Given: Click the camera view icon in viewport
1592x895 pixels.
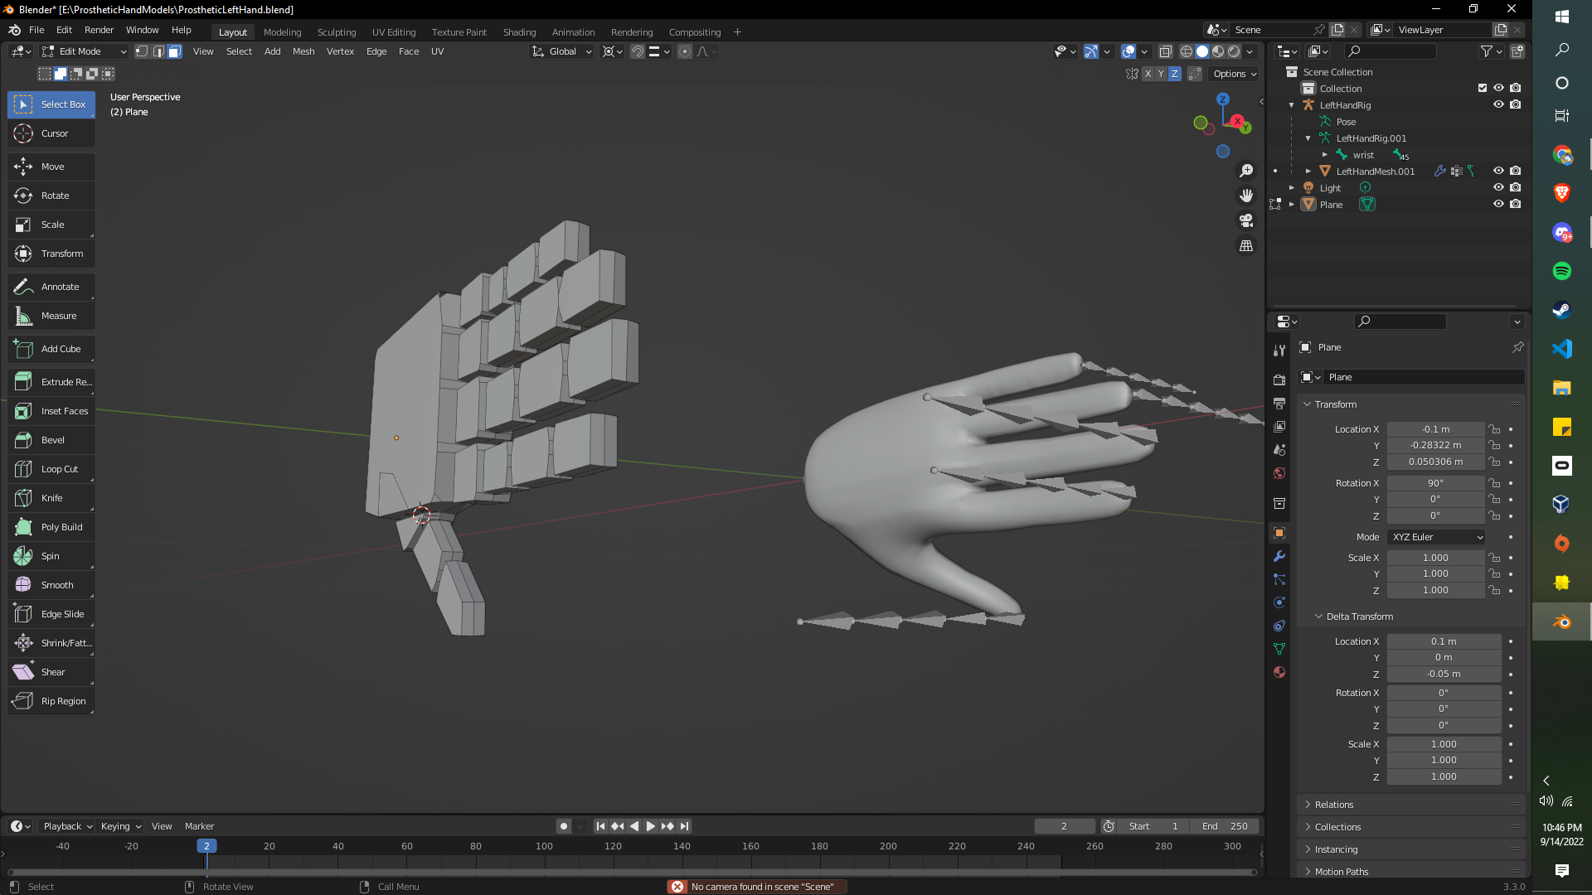Looking at the screenshot, I should click(x=1246, y=220).
